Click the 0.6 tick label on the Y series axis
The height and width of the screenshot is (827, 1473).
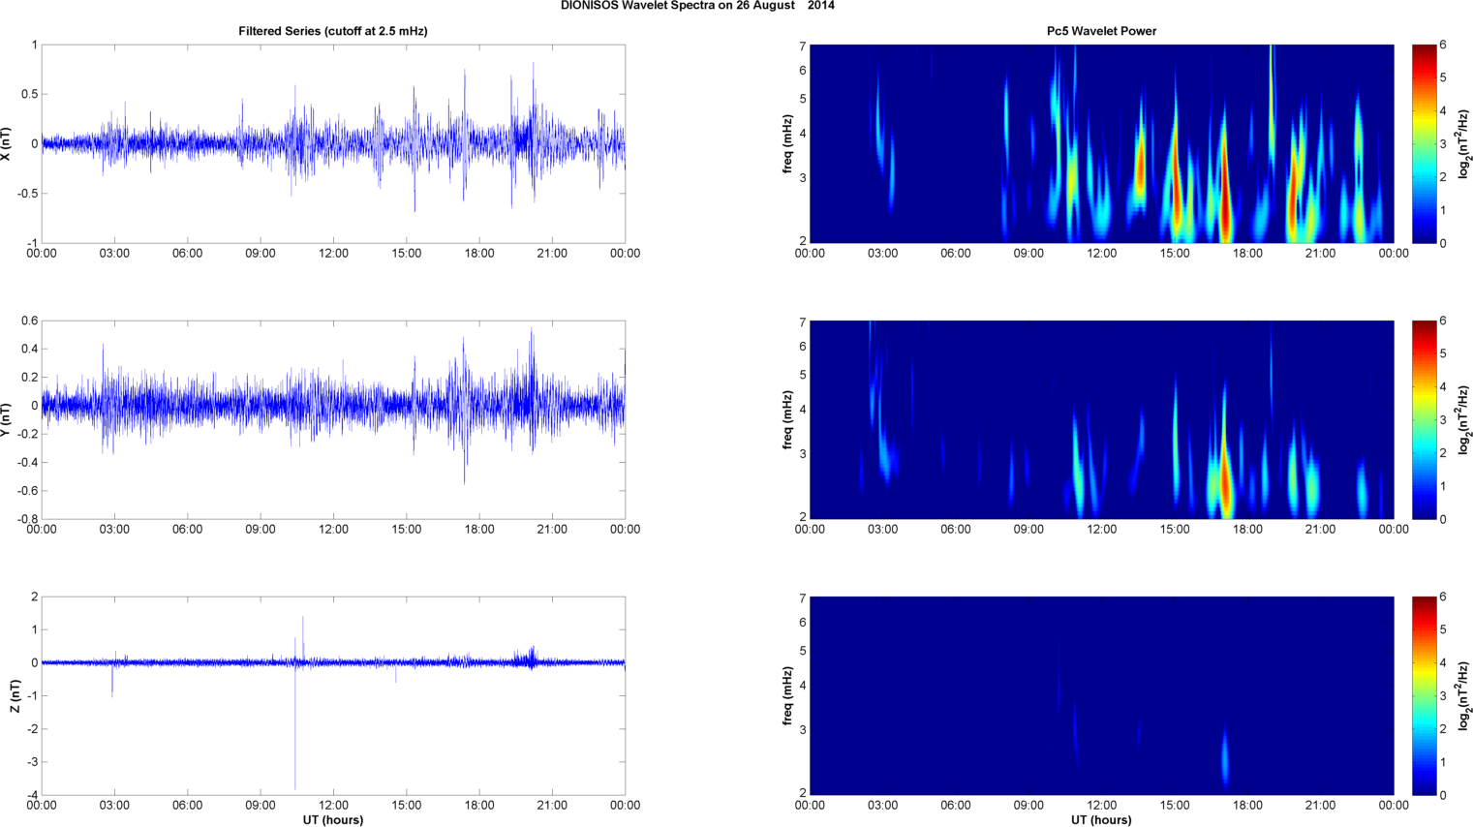pyautogui.click(x=29, y=321)
